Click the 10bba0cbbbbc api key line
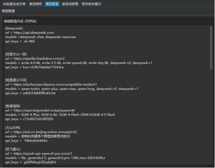 click(26, 140)
